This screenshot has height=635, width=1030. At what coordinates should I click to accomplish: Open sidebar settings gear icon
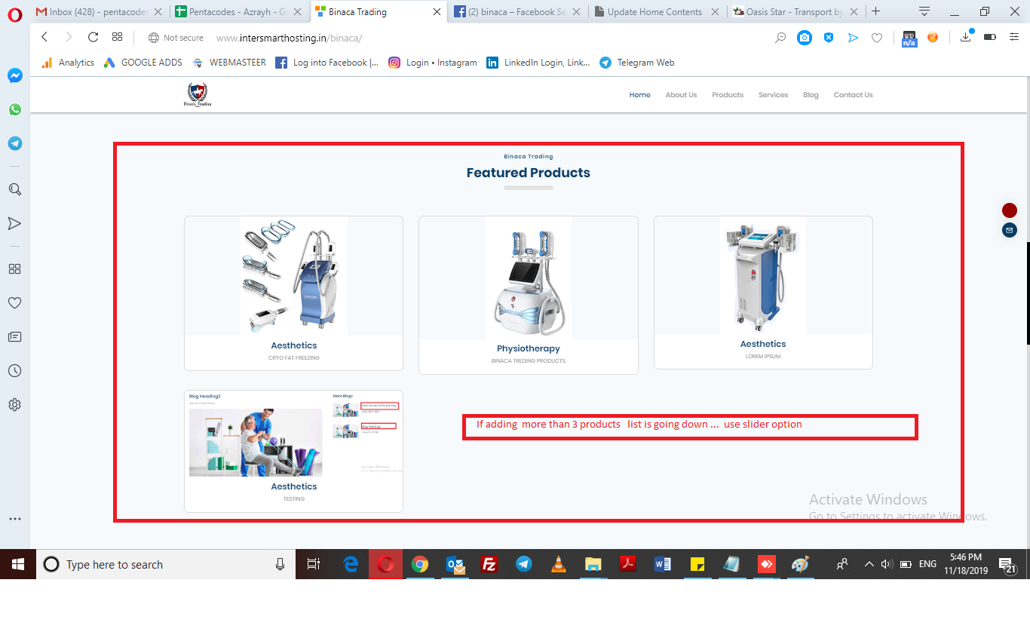click(14, 405)
